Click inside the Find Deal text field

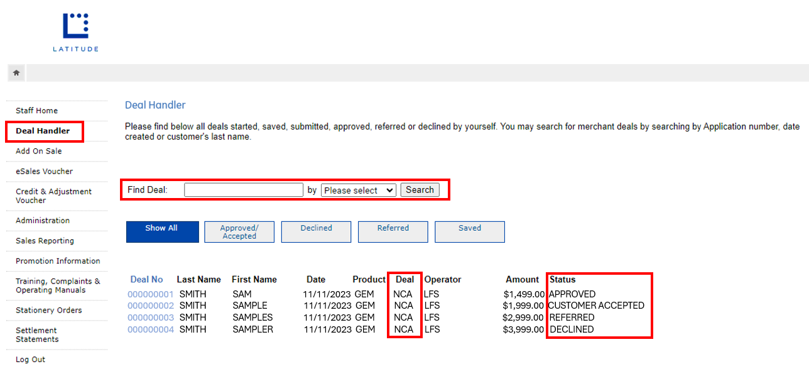coord(243,189)
